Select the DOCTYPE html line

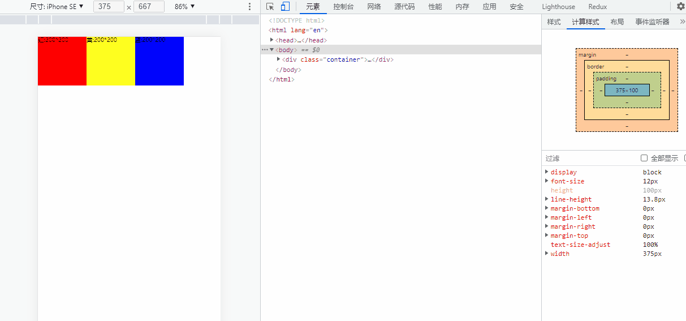coord(296,21)
